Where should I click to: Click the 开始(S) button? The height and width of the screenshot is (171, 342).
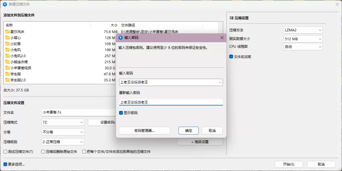pos(289,164)
